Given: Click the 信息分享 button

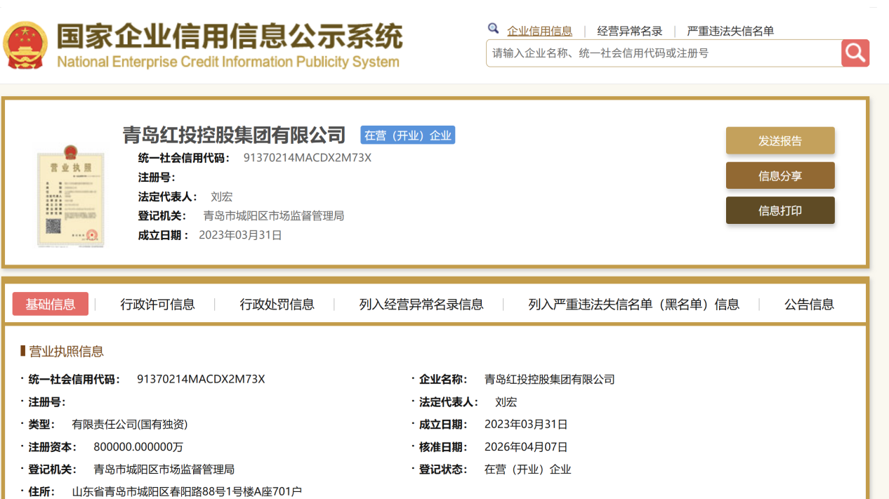Looking at the screenshot, I should pos(779,175).
